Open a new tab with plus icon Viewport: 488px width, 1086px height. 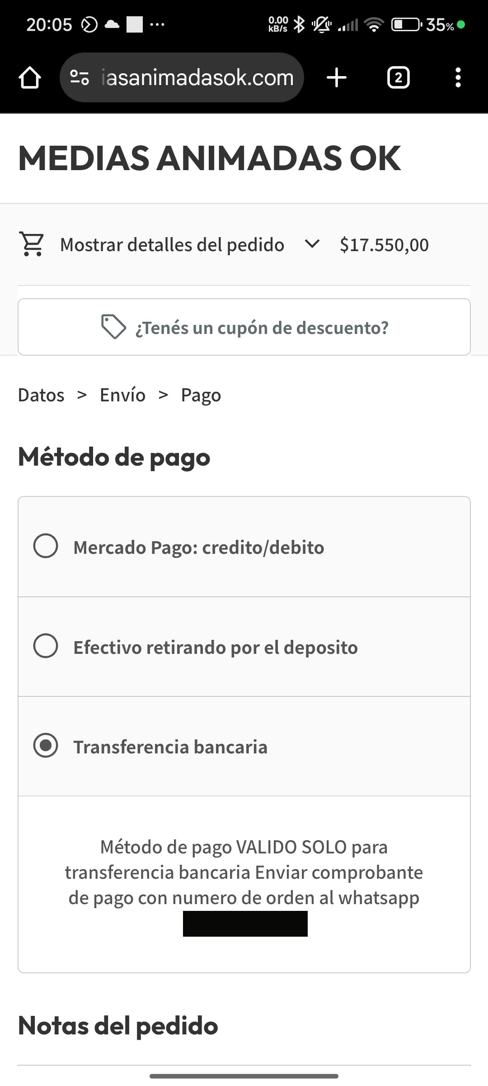tap(337, 78)
